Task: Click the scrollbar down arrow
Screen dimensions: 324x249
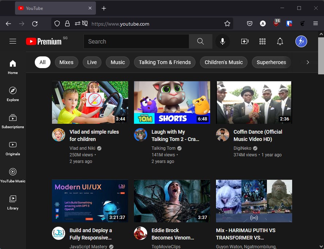Action: 321,246
